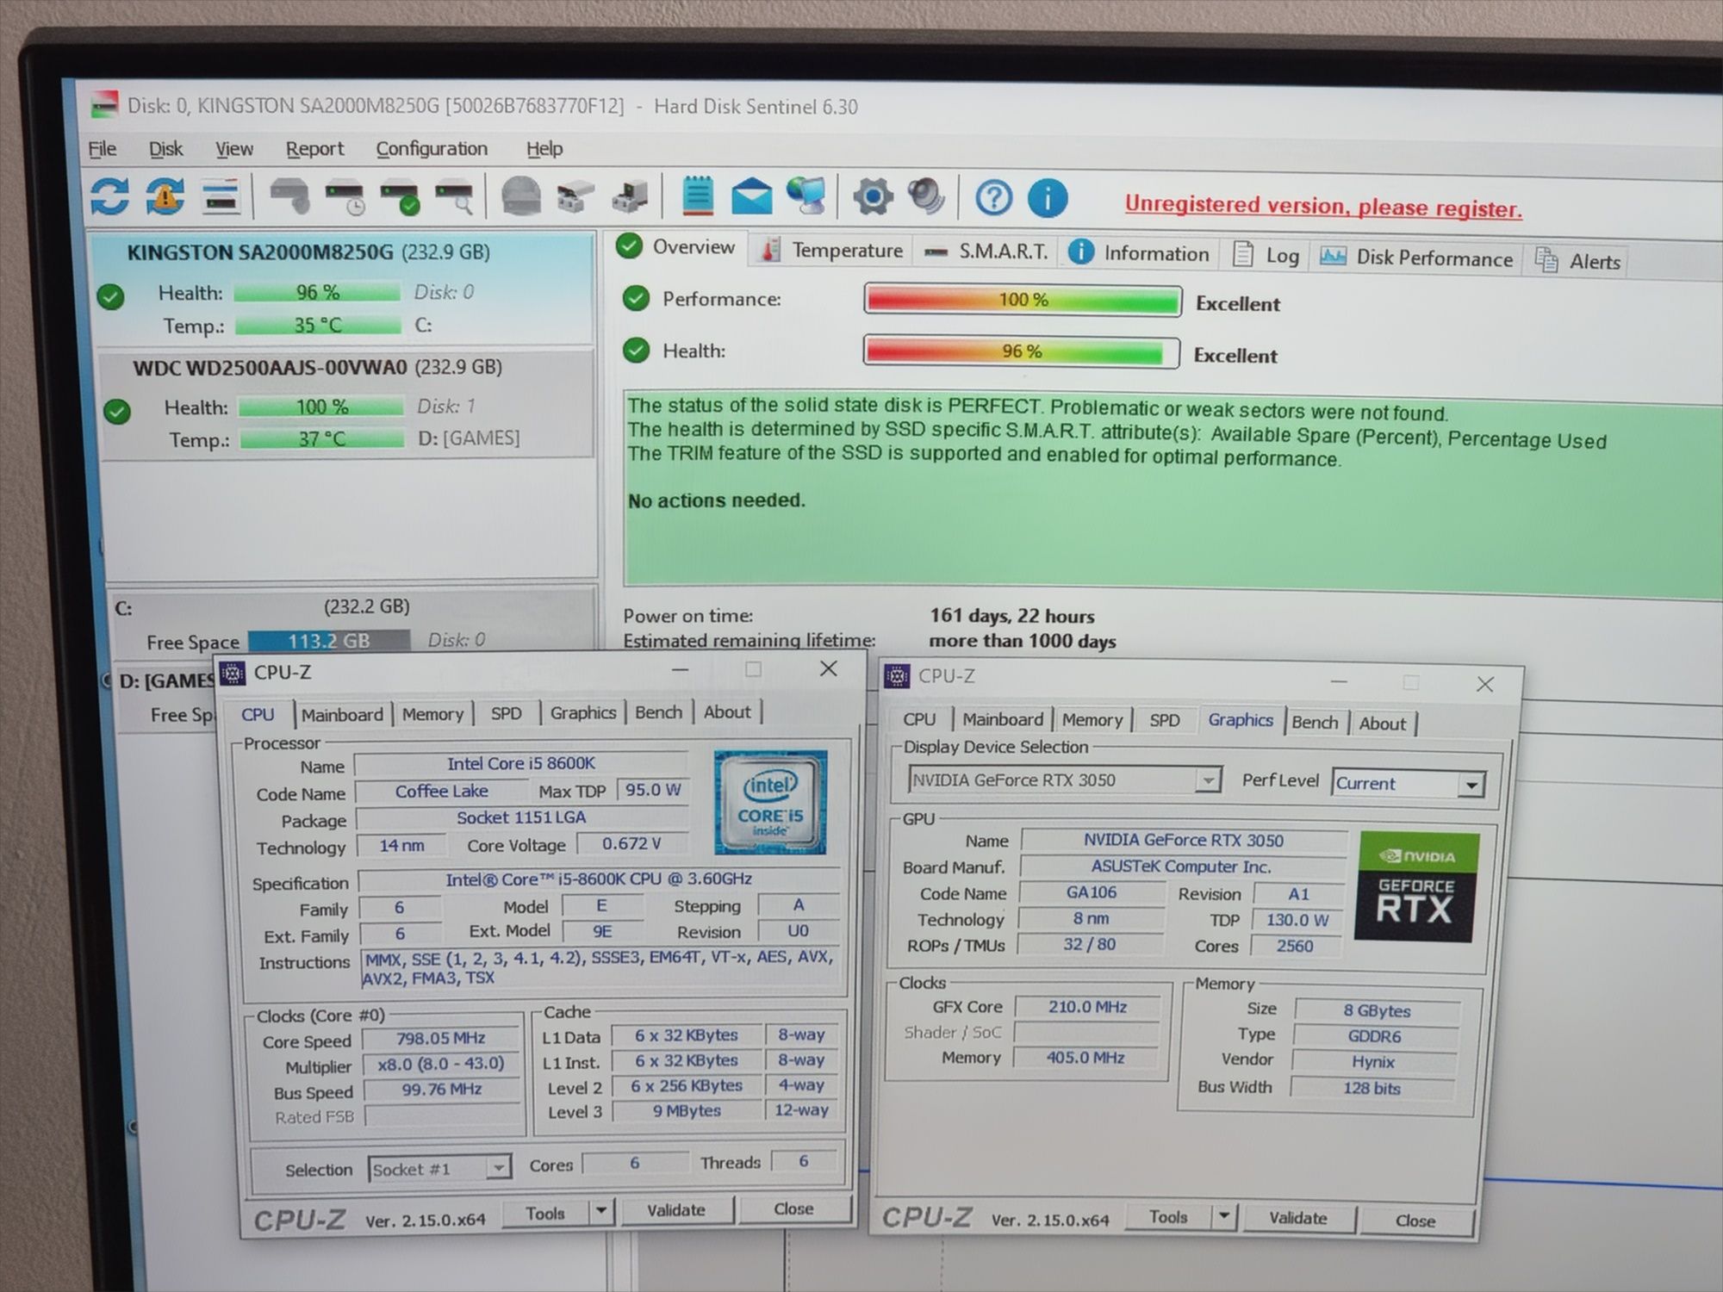The height and width of the screenshot is (1292, 1723).
Task: Open the Perf Level Current dropdown
Action: 1471,785
